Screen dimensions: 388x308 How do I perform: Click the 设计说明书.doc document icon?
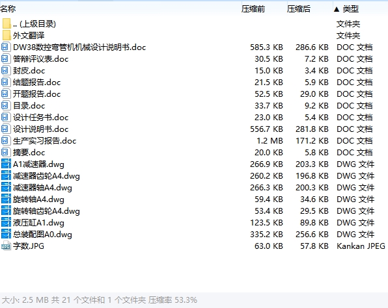pos(6,129)
